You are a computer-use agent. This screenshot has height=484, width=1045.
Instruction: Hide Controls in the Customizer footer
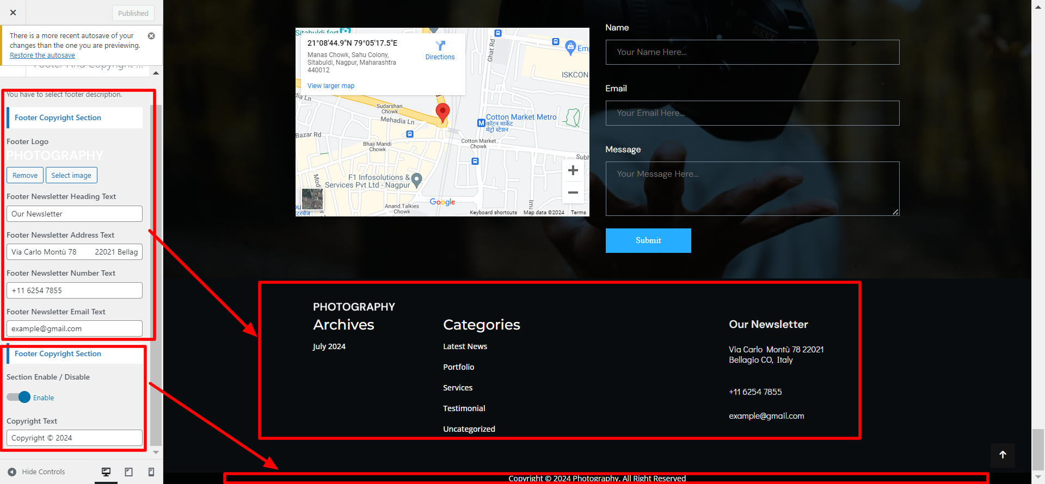tap(37, 472)
